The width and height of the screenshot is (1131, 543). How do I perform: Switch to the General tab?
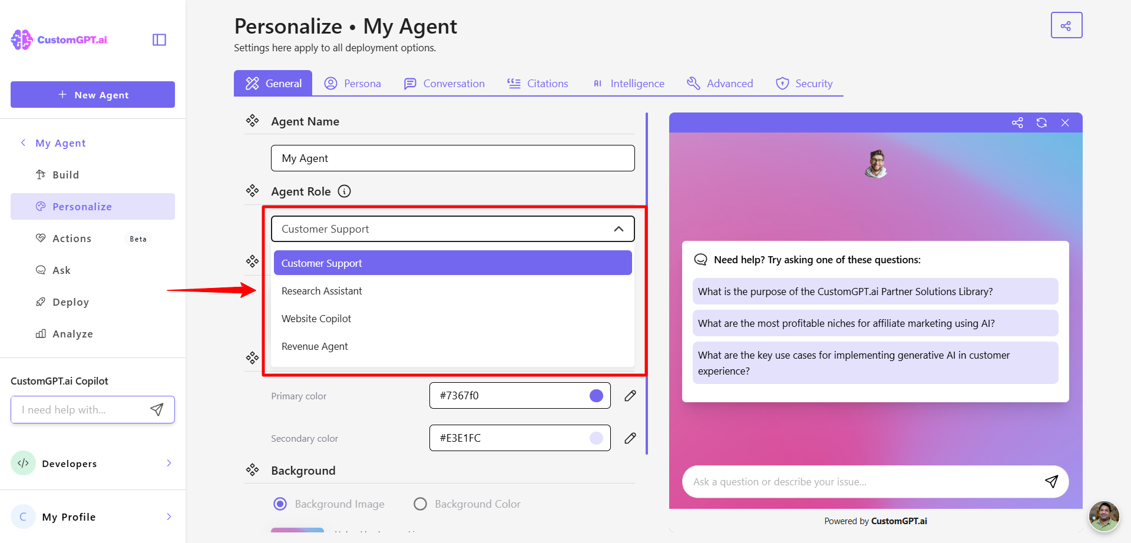click(x=273, y=83)
